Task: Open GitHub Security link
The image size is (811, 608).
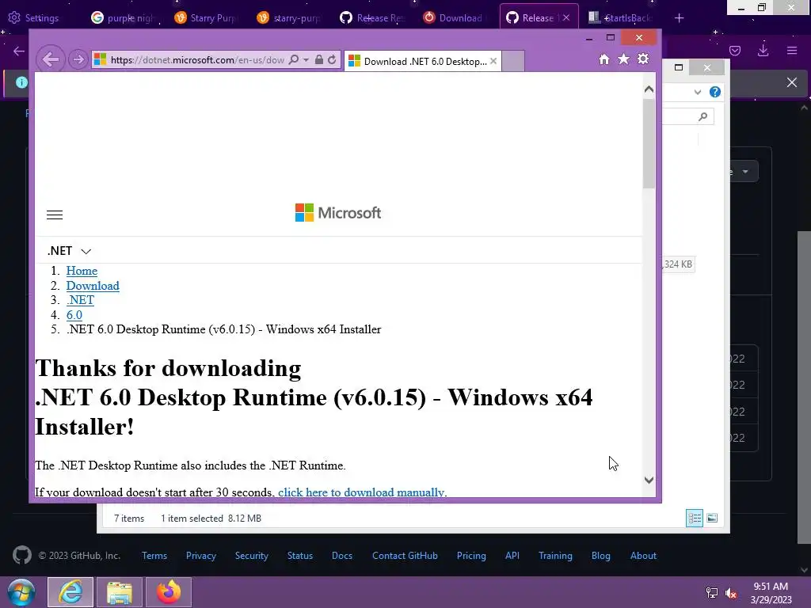Action: click(251, 556)
